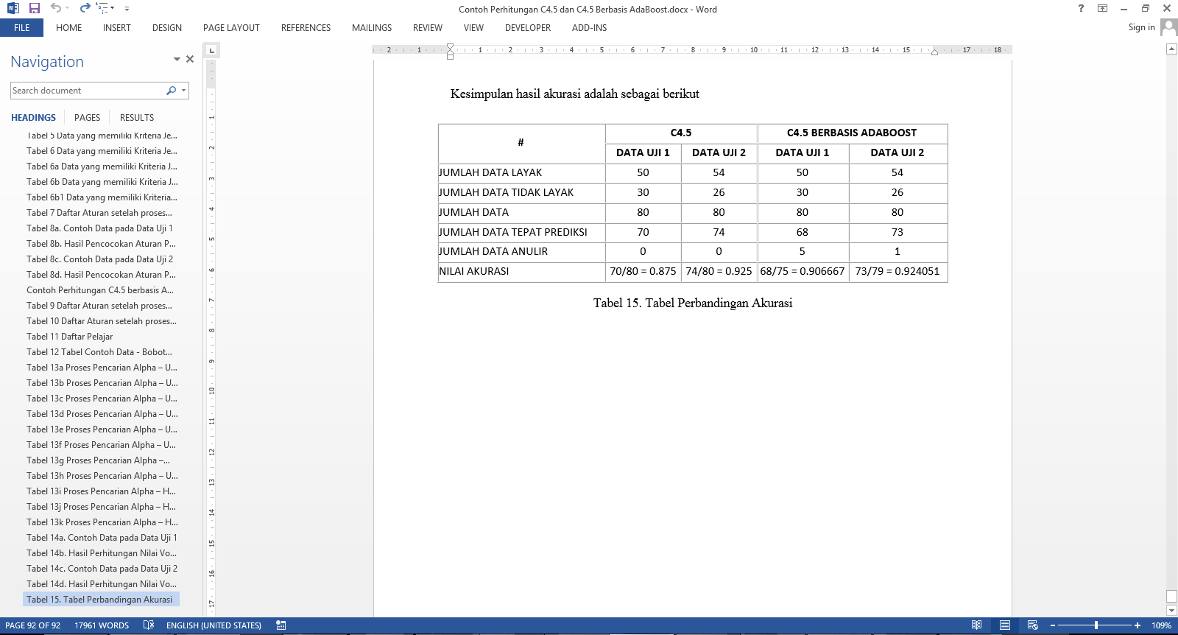1178x635 pixels.
Task: Select the Print Layout view button
Action: (1004, 625)
